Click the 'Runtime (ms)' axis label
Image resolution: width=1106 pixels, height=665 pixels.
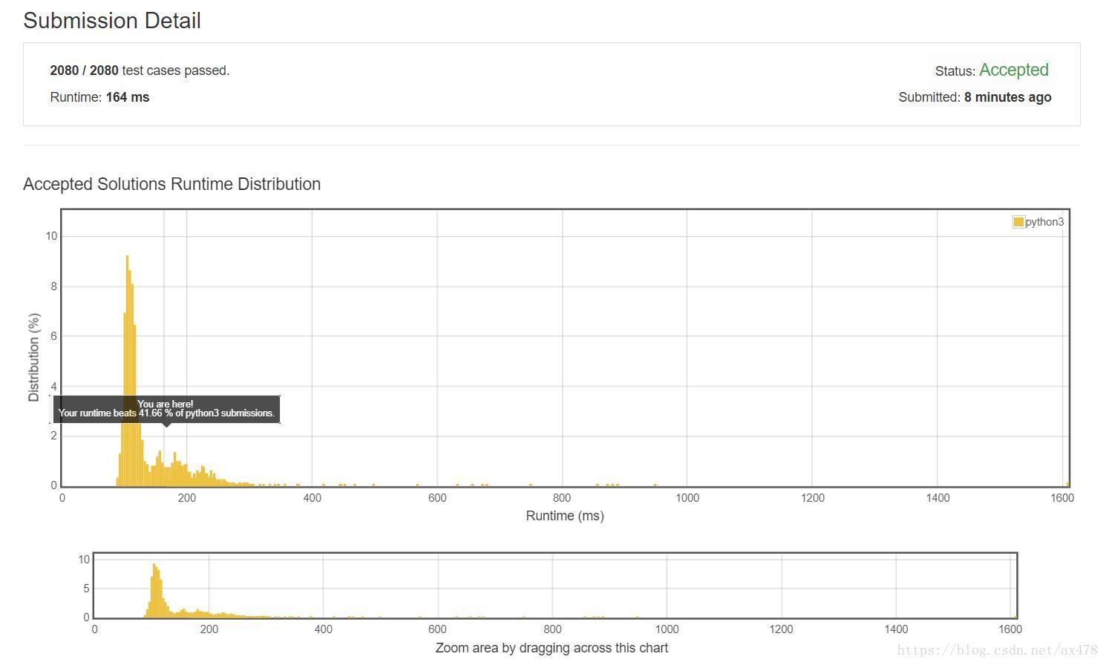coord(565,516)
